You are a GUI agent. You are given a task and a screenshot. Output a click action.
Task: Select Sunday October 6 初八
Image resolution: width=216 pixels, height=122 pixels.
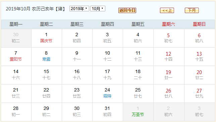pyautogui.click(x=200, y=38)
